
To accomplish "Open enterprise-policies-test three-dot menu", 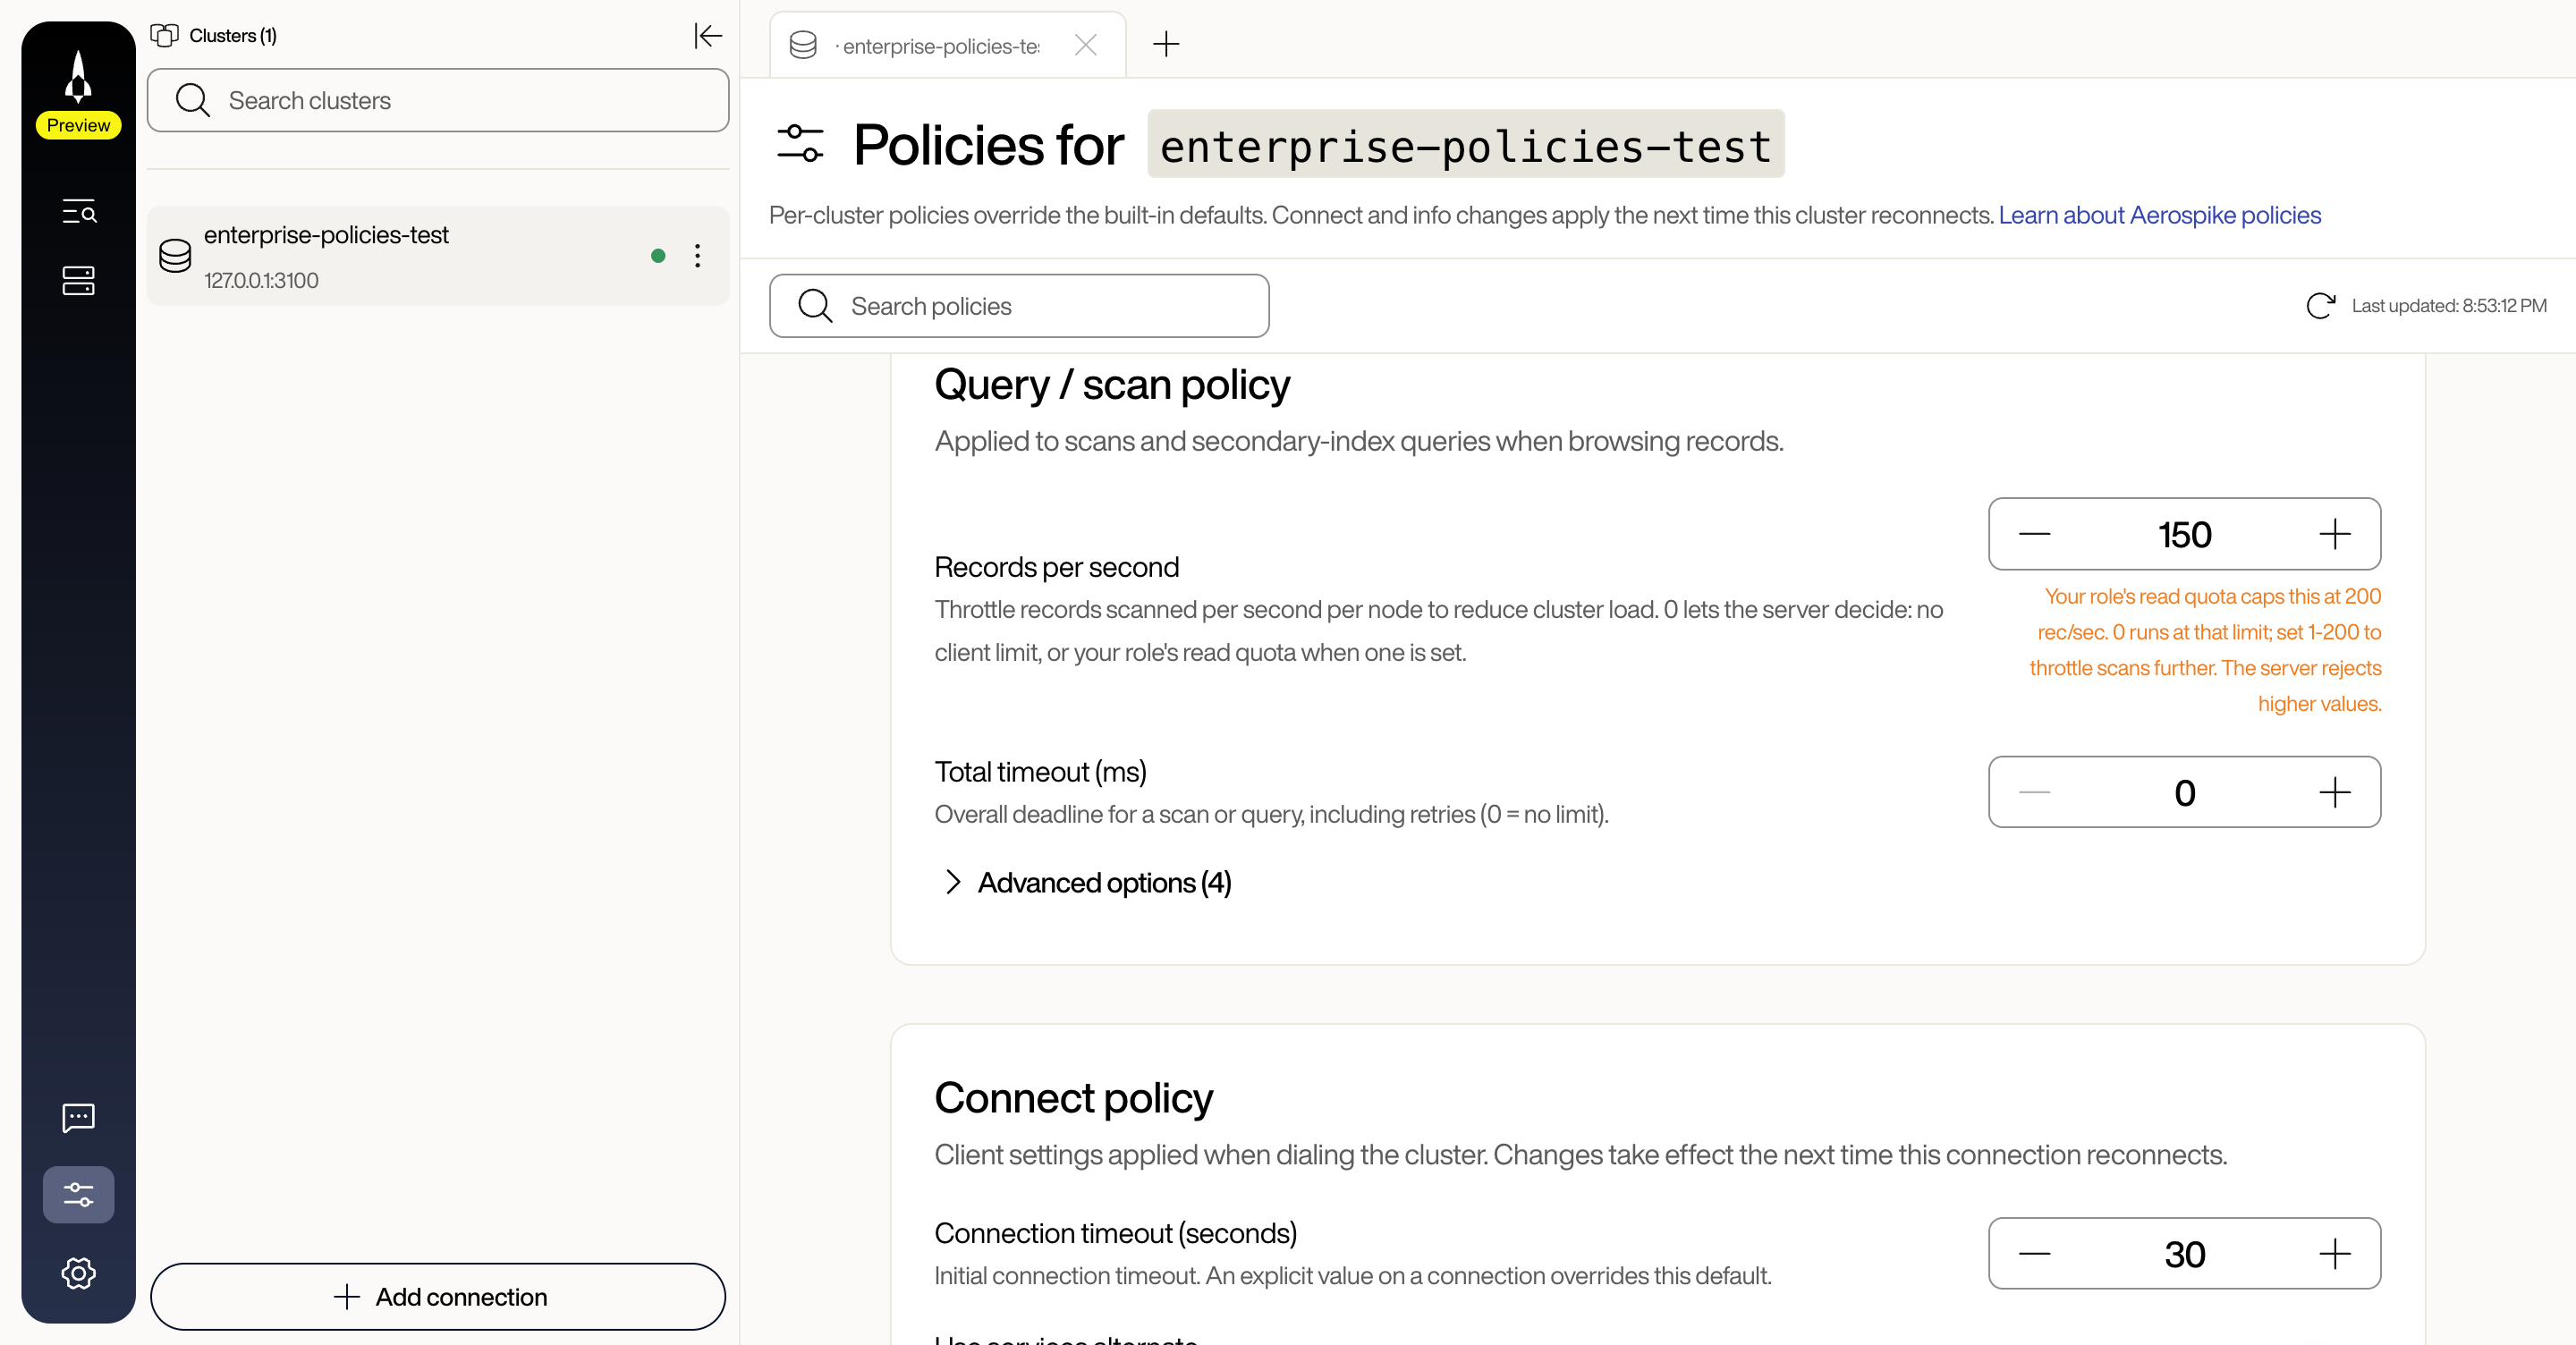I will [x=698, y=256].
